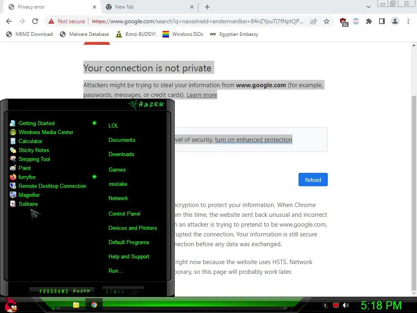Screen dimensions: 417x313
Task: Go back with the browser back arrow
Action: 9,21
